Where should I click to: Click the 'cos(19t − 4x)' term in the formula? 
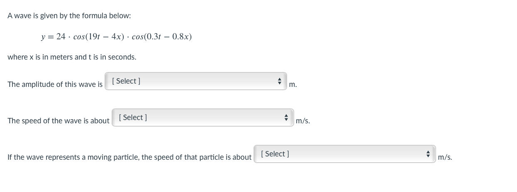point(99,36)
